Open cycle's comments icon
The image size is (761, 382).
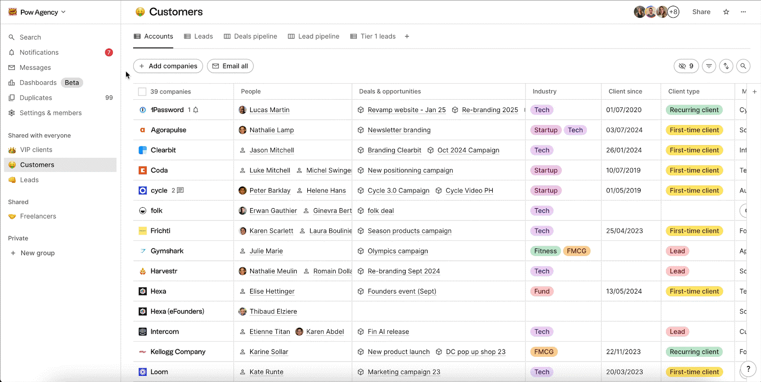[180, 191]
